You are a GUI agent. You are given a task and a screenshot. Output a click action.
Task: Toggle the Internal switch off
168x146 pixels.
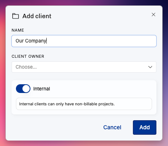[23, 89]
